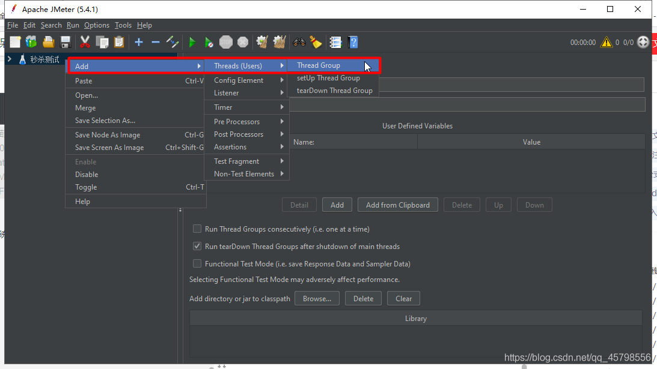Click the remote threads round icon at the toolbar's right end
This screenshot has height=369, width=657.
[x=643, y=42]
